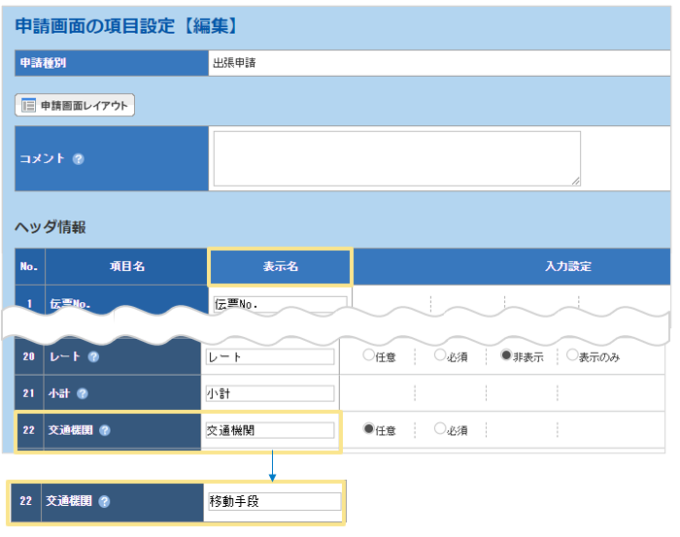Click the input containing 移動手段
Viewport: 680px width, 537px height.
(274, 502)
